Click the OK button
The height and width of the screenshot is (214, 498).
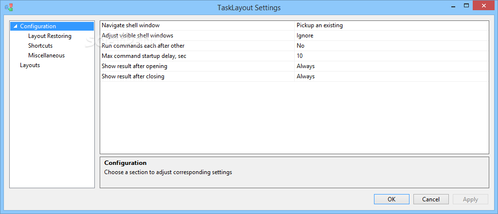click(391, 199)
